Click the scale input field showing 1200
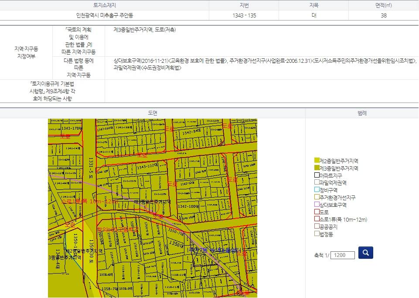 coord(343,255)
